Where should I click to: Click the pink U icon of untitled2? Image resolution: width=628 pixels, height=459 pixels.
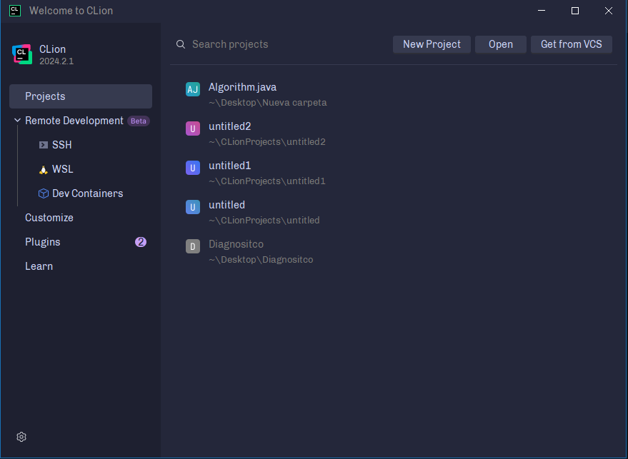(x=193, y=128)
